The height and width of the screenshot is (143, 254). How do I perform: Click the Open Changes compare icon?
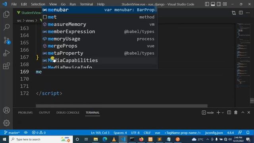click(234, 13)
